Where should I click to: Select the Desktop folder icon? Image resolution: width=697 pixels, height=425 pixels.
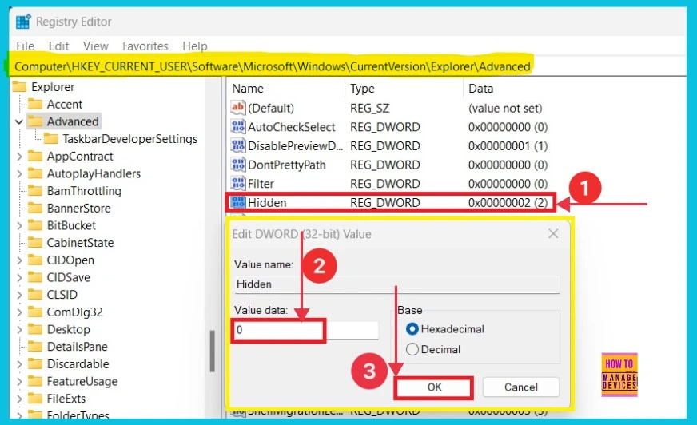point(35,329)
